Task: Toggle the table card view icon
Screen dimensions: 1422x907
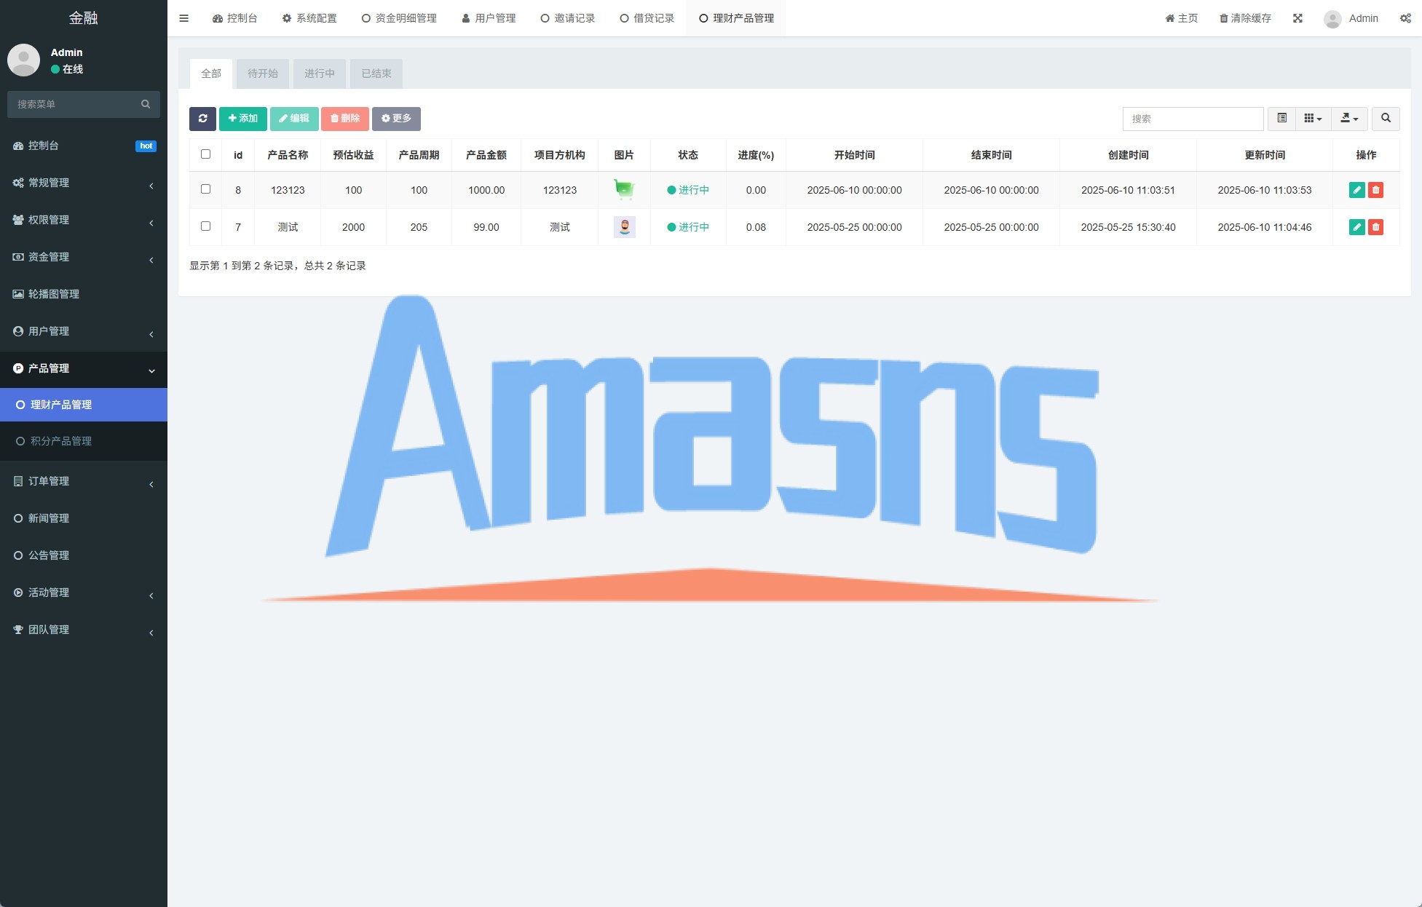Action: tap(1282, 119)
